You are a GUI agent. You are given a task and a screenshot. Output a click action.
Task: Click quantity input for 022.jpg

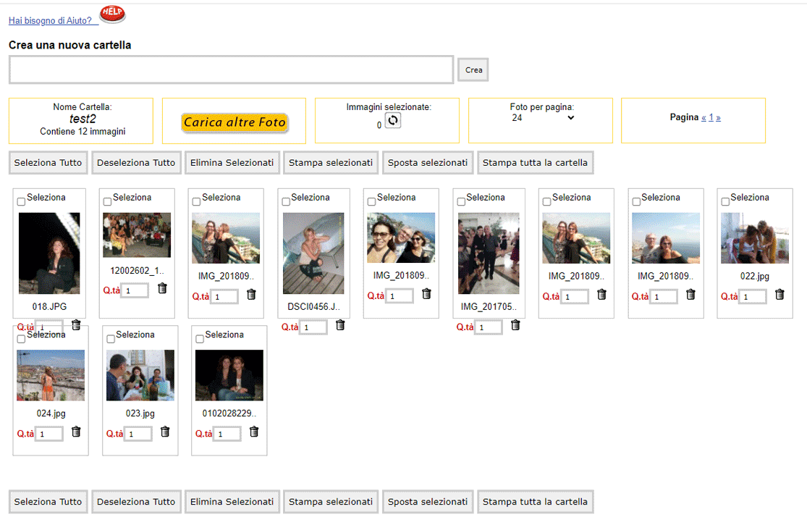[x=753, y=296]
